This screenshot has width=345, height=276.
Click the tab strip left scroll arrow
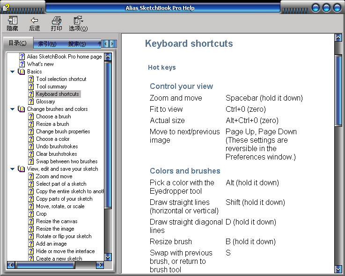point(106,44)
